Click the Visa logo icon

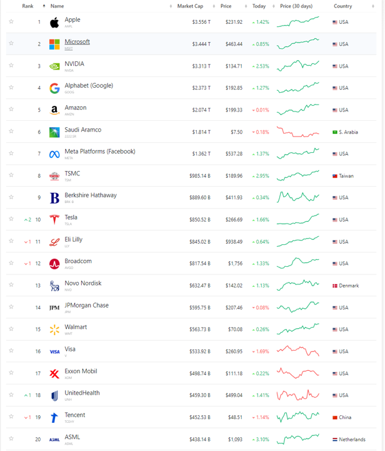[54, 351]
